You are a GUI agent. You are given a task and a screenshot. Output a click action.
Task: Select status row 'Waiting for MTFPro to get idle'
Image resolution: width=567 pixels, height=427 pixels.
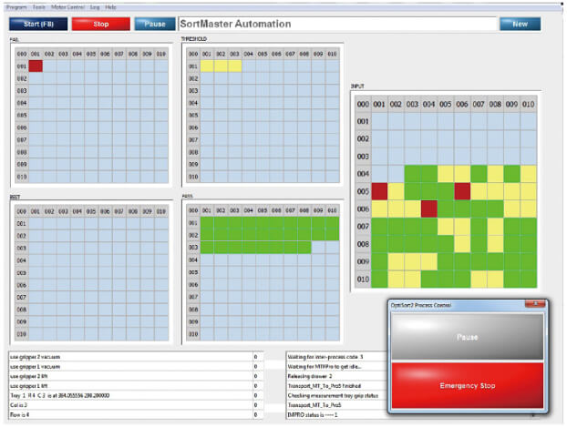coord(337,366)
